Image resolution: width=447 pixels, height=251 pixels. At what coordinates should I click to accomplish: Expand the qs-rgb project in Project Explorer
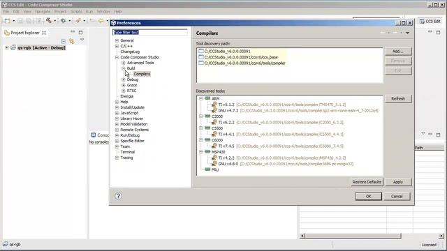coord(6,47)
